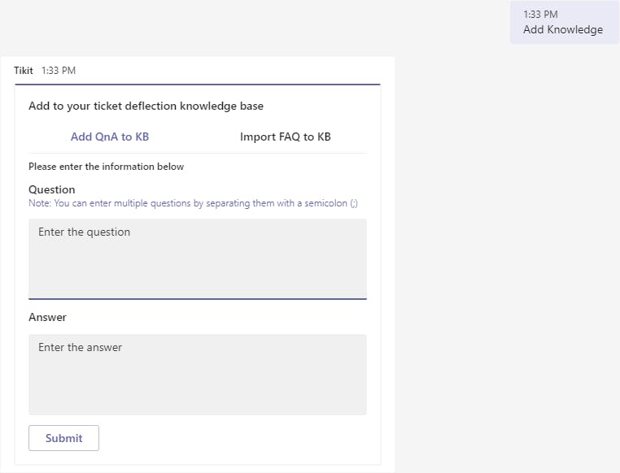This screenshot has width=620, height=473.
Task: Click the Question field label
Action: (51, 189)
